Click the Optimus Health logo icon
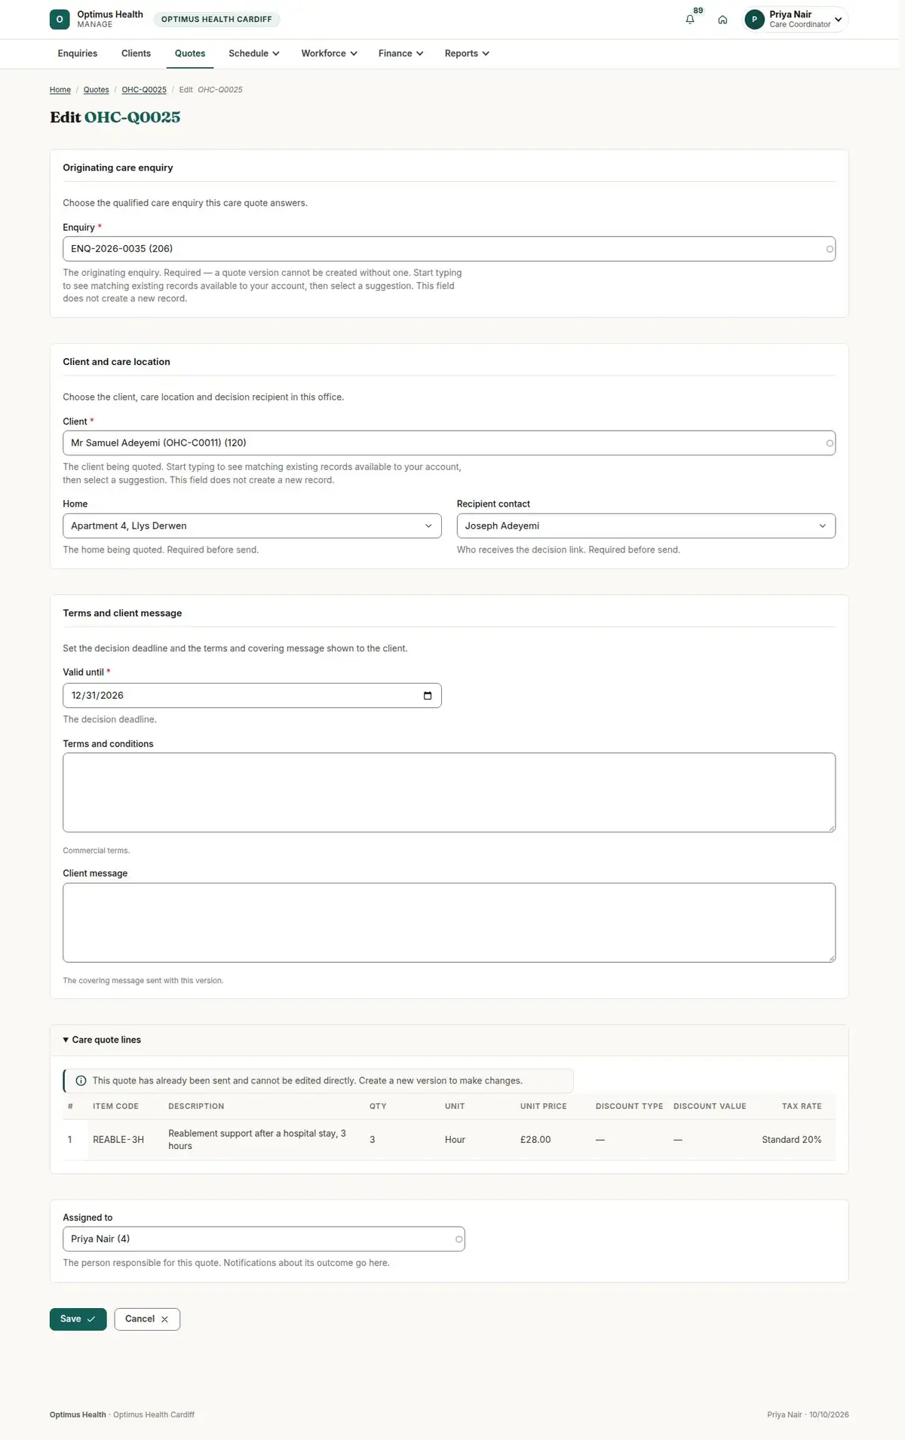Screen dimensions: 905x1440 coord(60,20)
